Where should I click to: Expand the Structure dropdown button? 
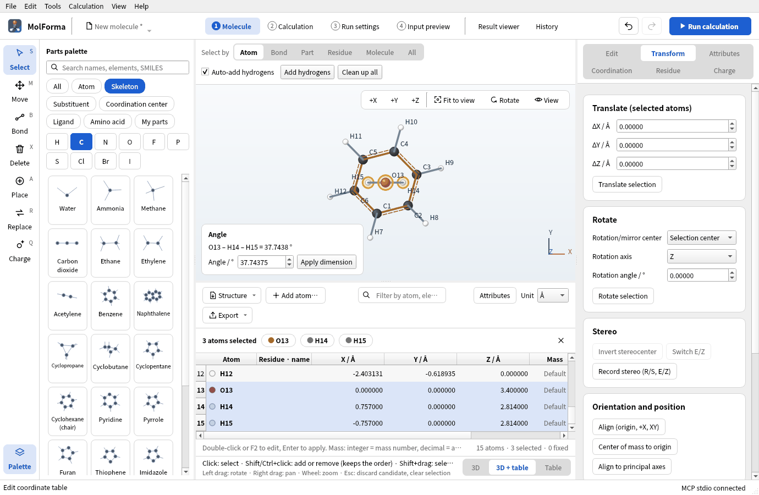(x=232, y=295)
